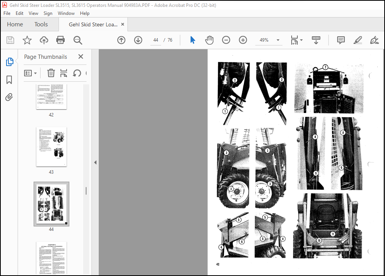Click the zoom percentage field showing 49%
Screen dimensions: 385x276
pyautogui.click(x=264, y=40)
